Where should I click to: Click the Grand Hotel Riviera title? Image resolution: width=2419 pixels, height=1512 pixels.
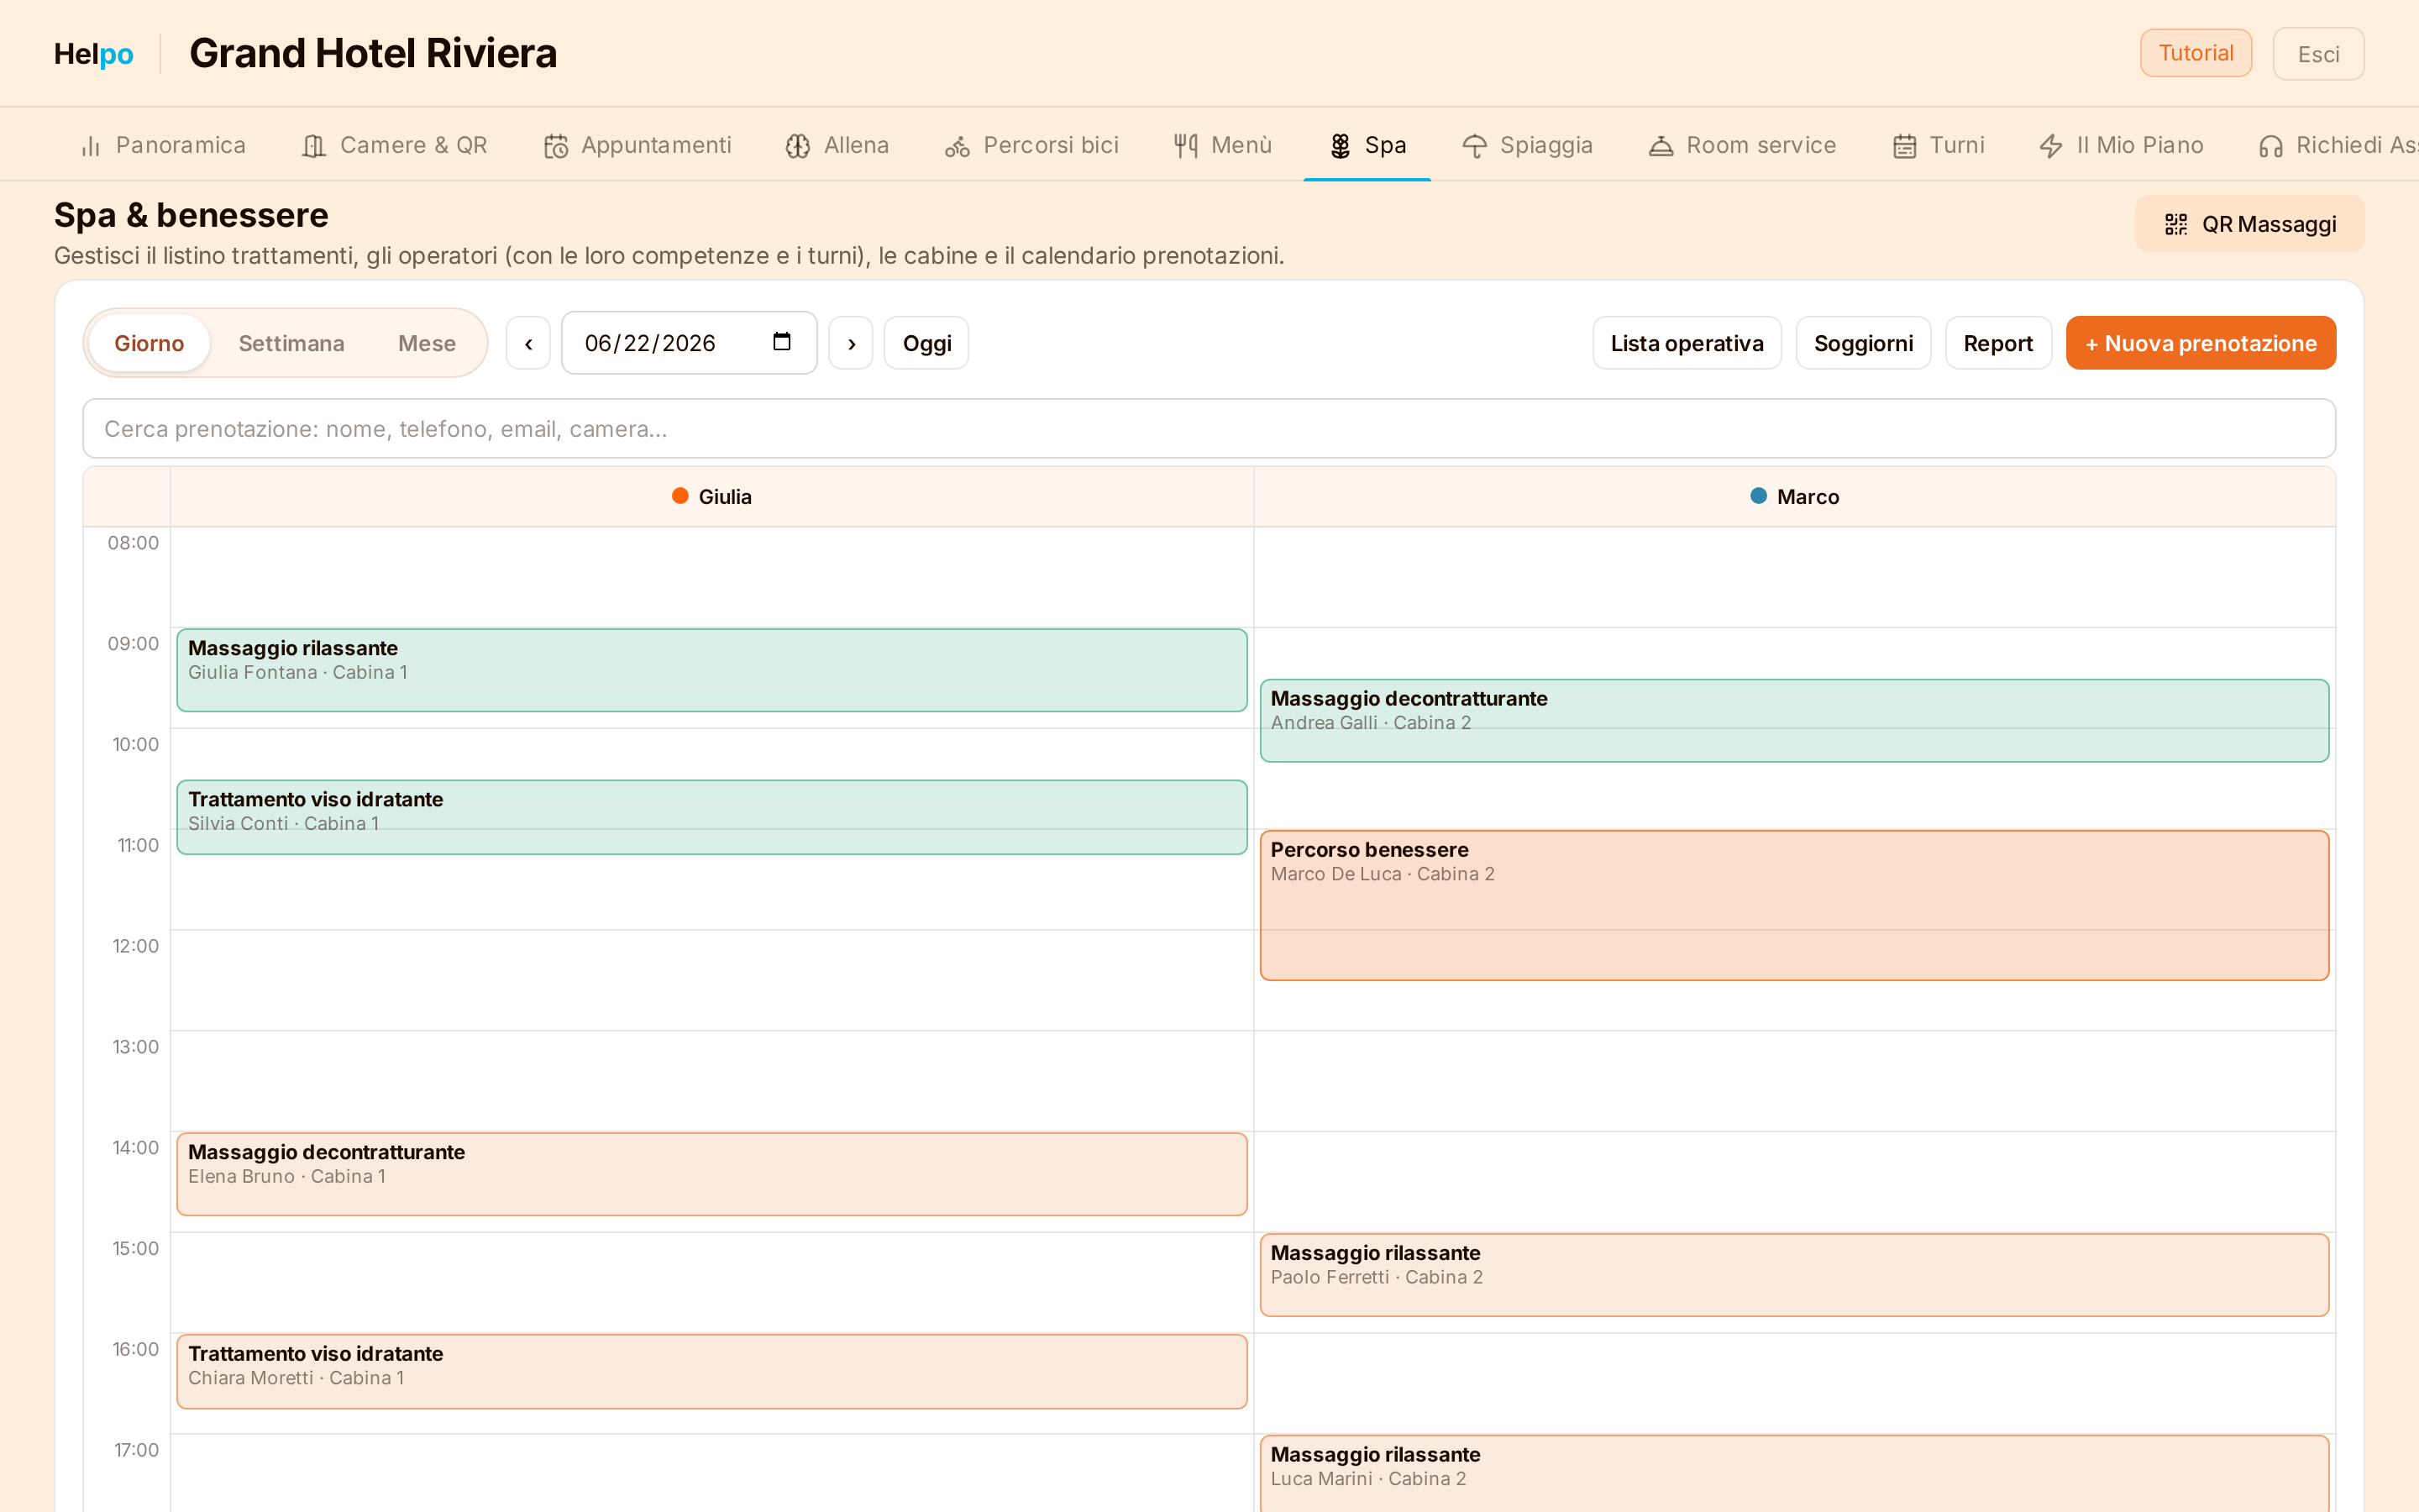tap(373, 53)
